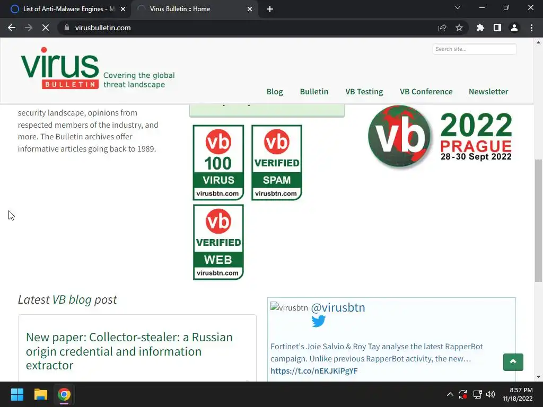Open File Explorer from the taskbar
Image resolution: width=543 pixels, height=407 pixels.
coord(40,394)
